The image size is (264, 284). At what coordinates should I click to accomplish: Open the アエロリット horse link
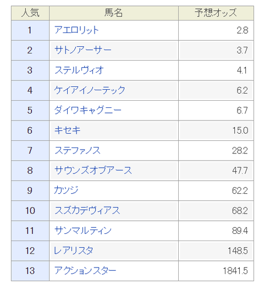[76, 30]
